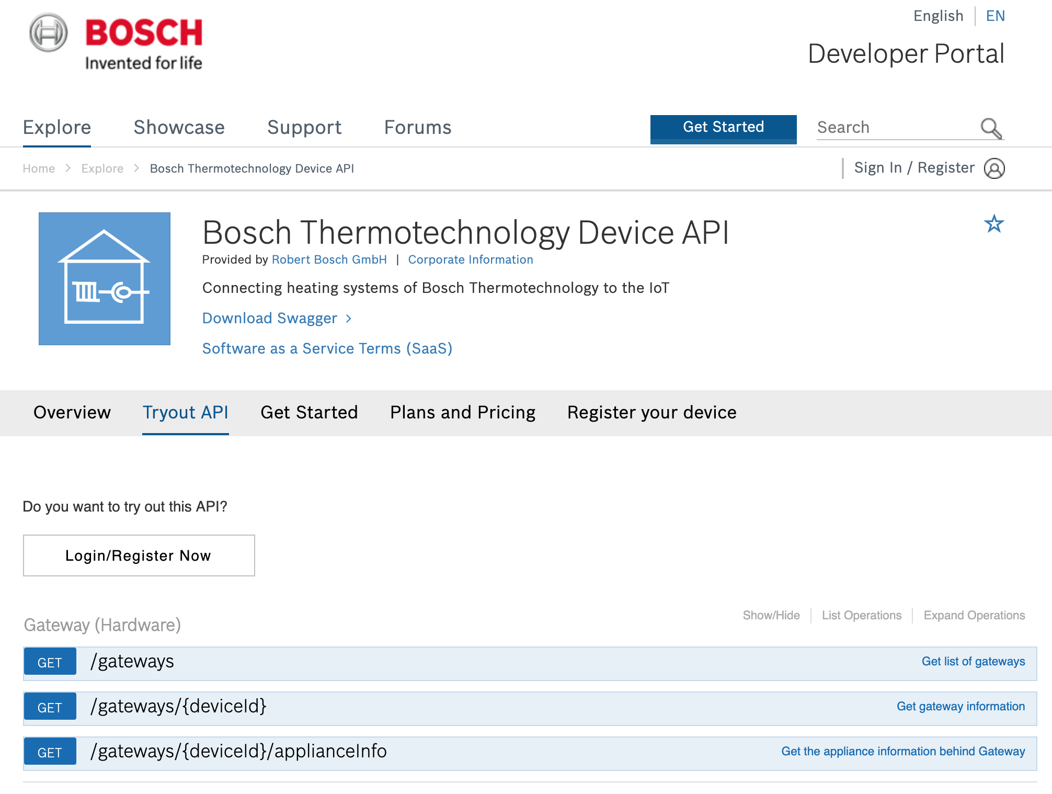Click List Operations for Gateway
Screen dimensions: 1052x794
coord(861,616)
